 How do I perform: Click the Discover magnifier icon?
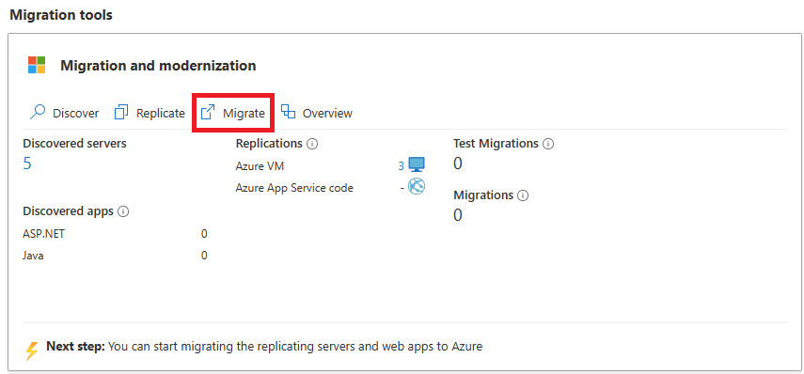coord(38,112)
